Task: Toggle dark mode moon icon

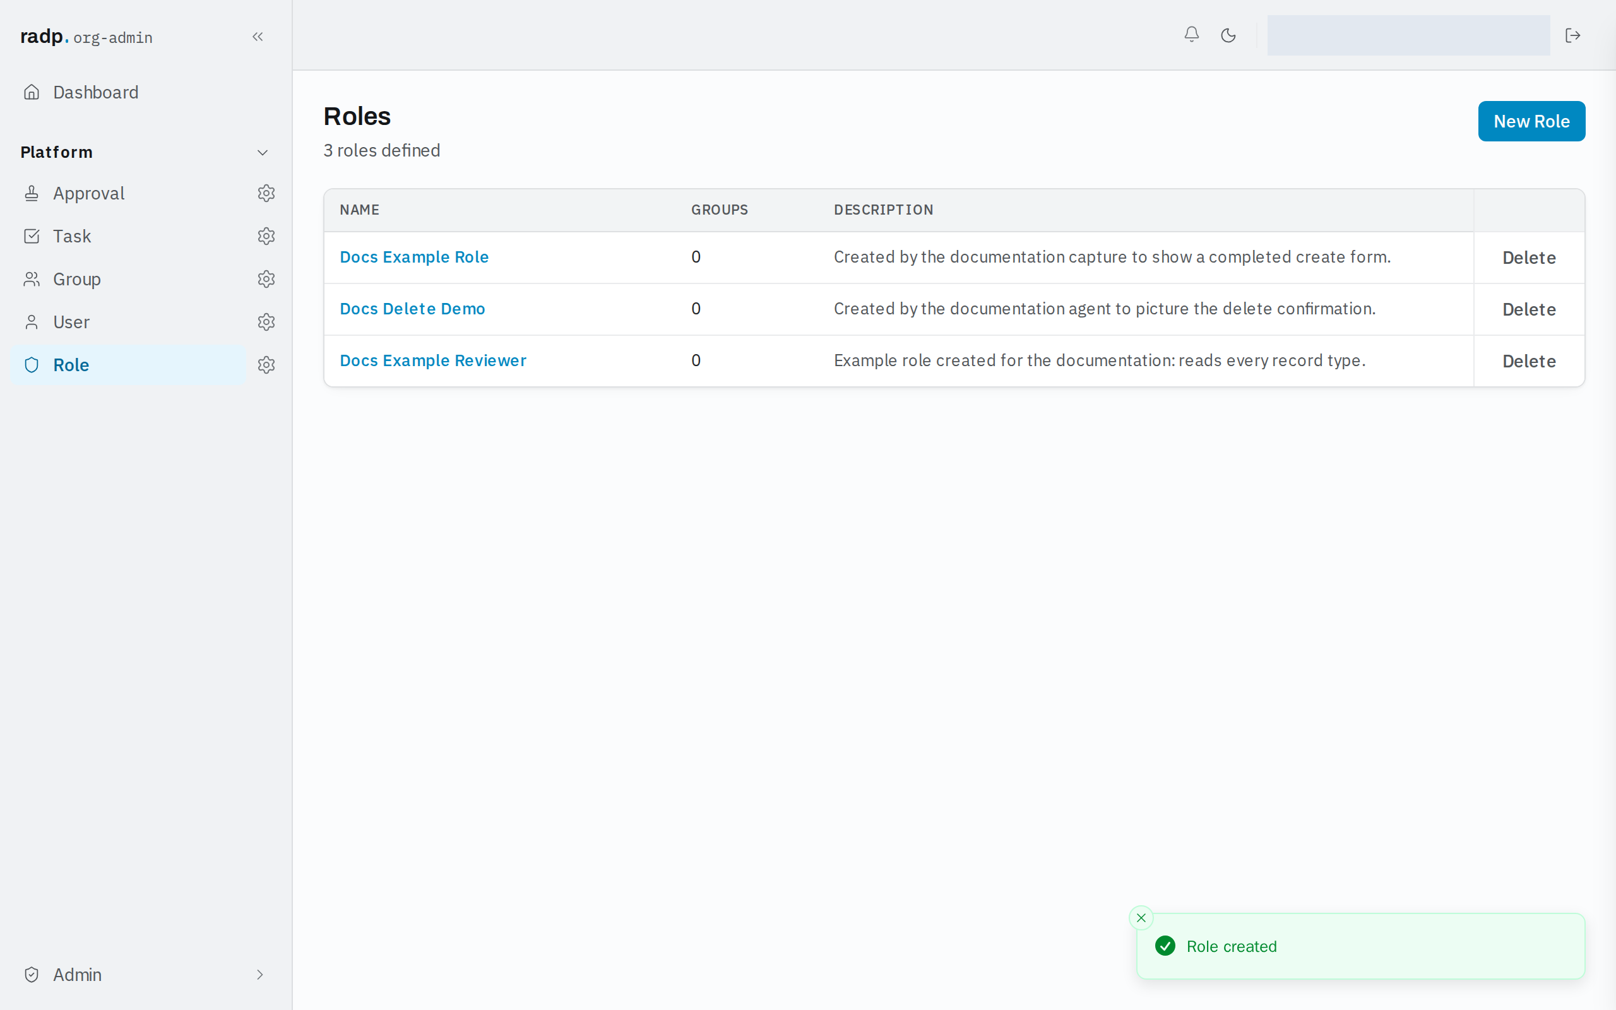Action: [x=1228, y=35]
